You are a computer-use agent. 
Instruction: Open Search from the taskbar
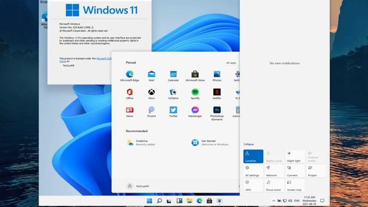(159, 201)
